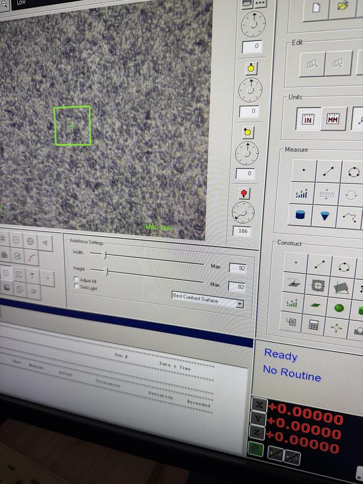This screenshot has width=363, height=484.
Task: Toggle the upper yellow light lamp button
Action: [x=251, y=68]
